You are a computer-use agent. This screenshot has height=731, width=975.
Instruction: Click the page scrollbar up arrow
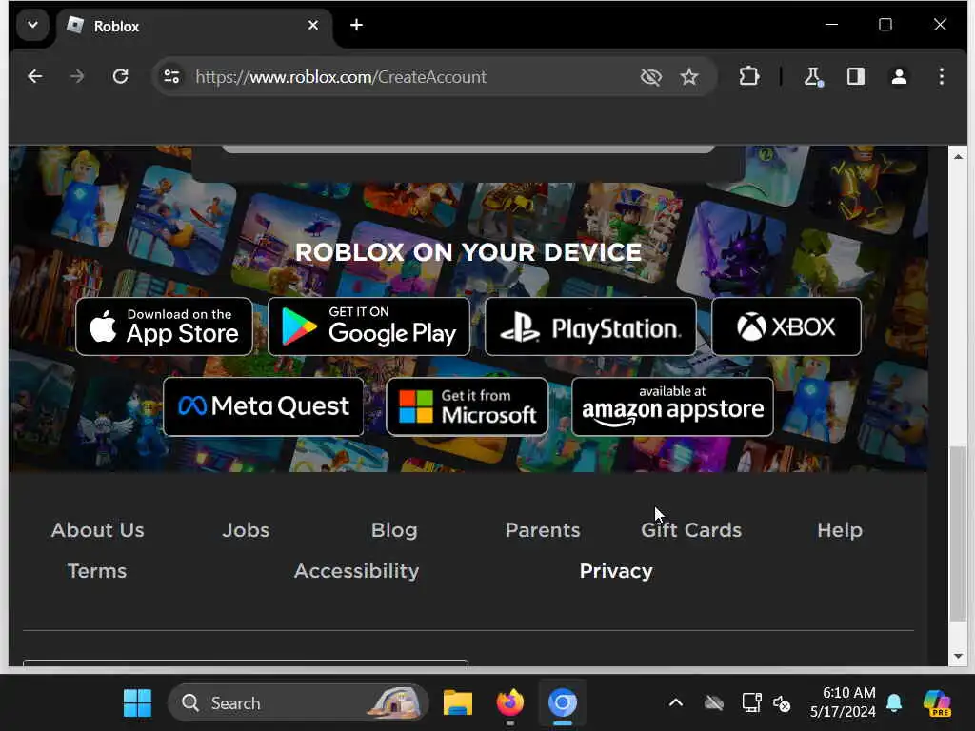point(958,157)
